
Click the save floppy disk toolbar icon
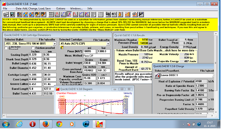(x=12, y=14)
